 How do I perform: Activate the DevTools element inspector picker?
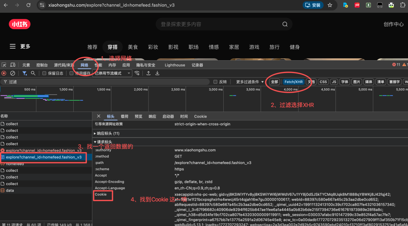4,65
